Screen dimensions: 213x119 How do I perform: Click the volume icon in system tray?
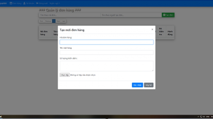point(204,117)
